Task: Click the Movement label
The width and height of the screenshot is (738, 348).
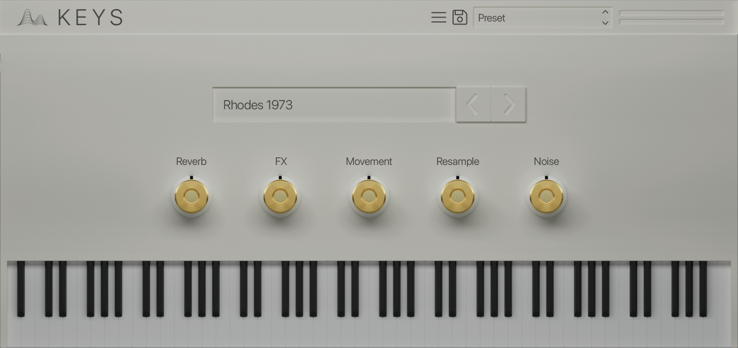Action: click(369, 162)
